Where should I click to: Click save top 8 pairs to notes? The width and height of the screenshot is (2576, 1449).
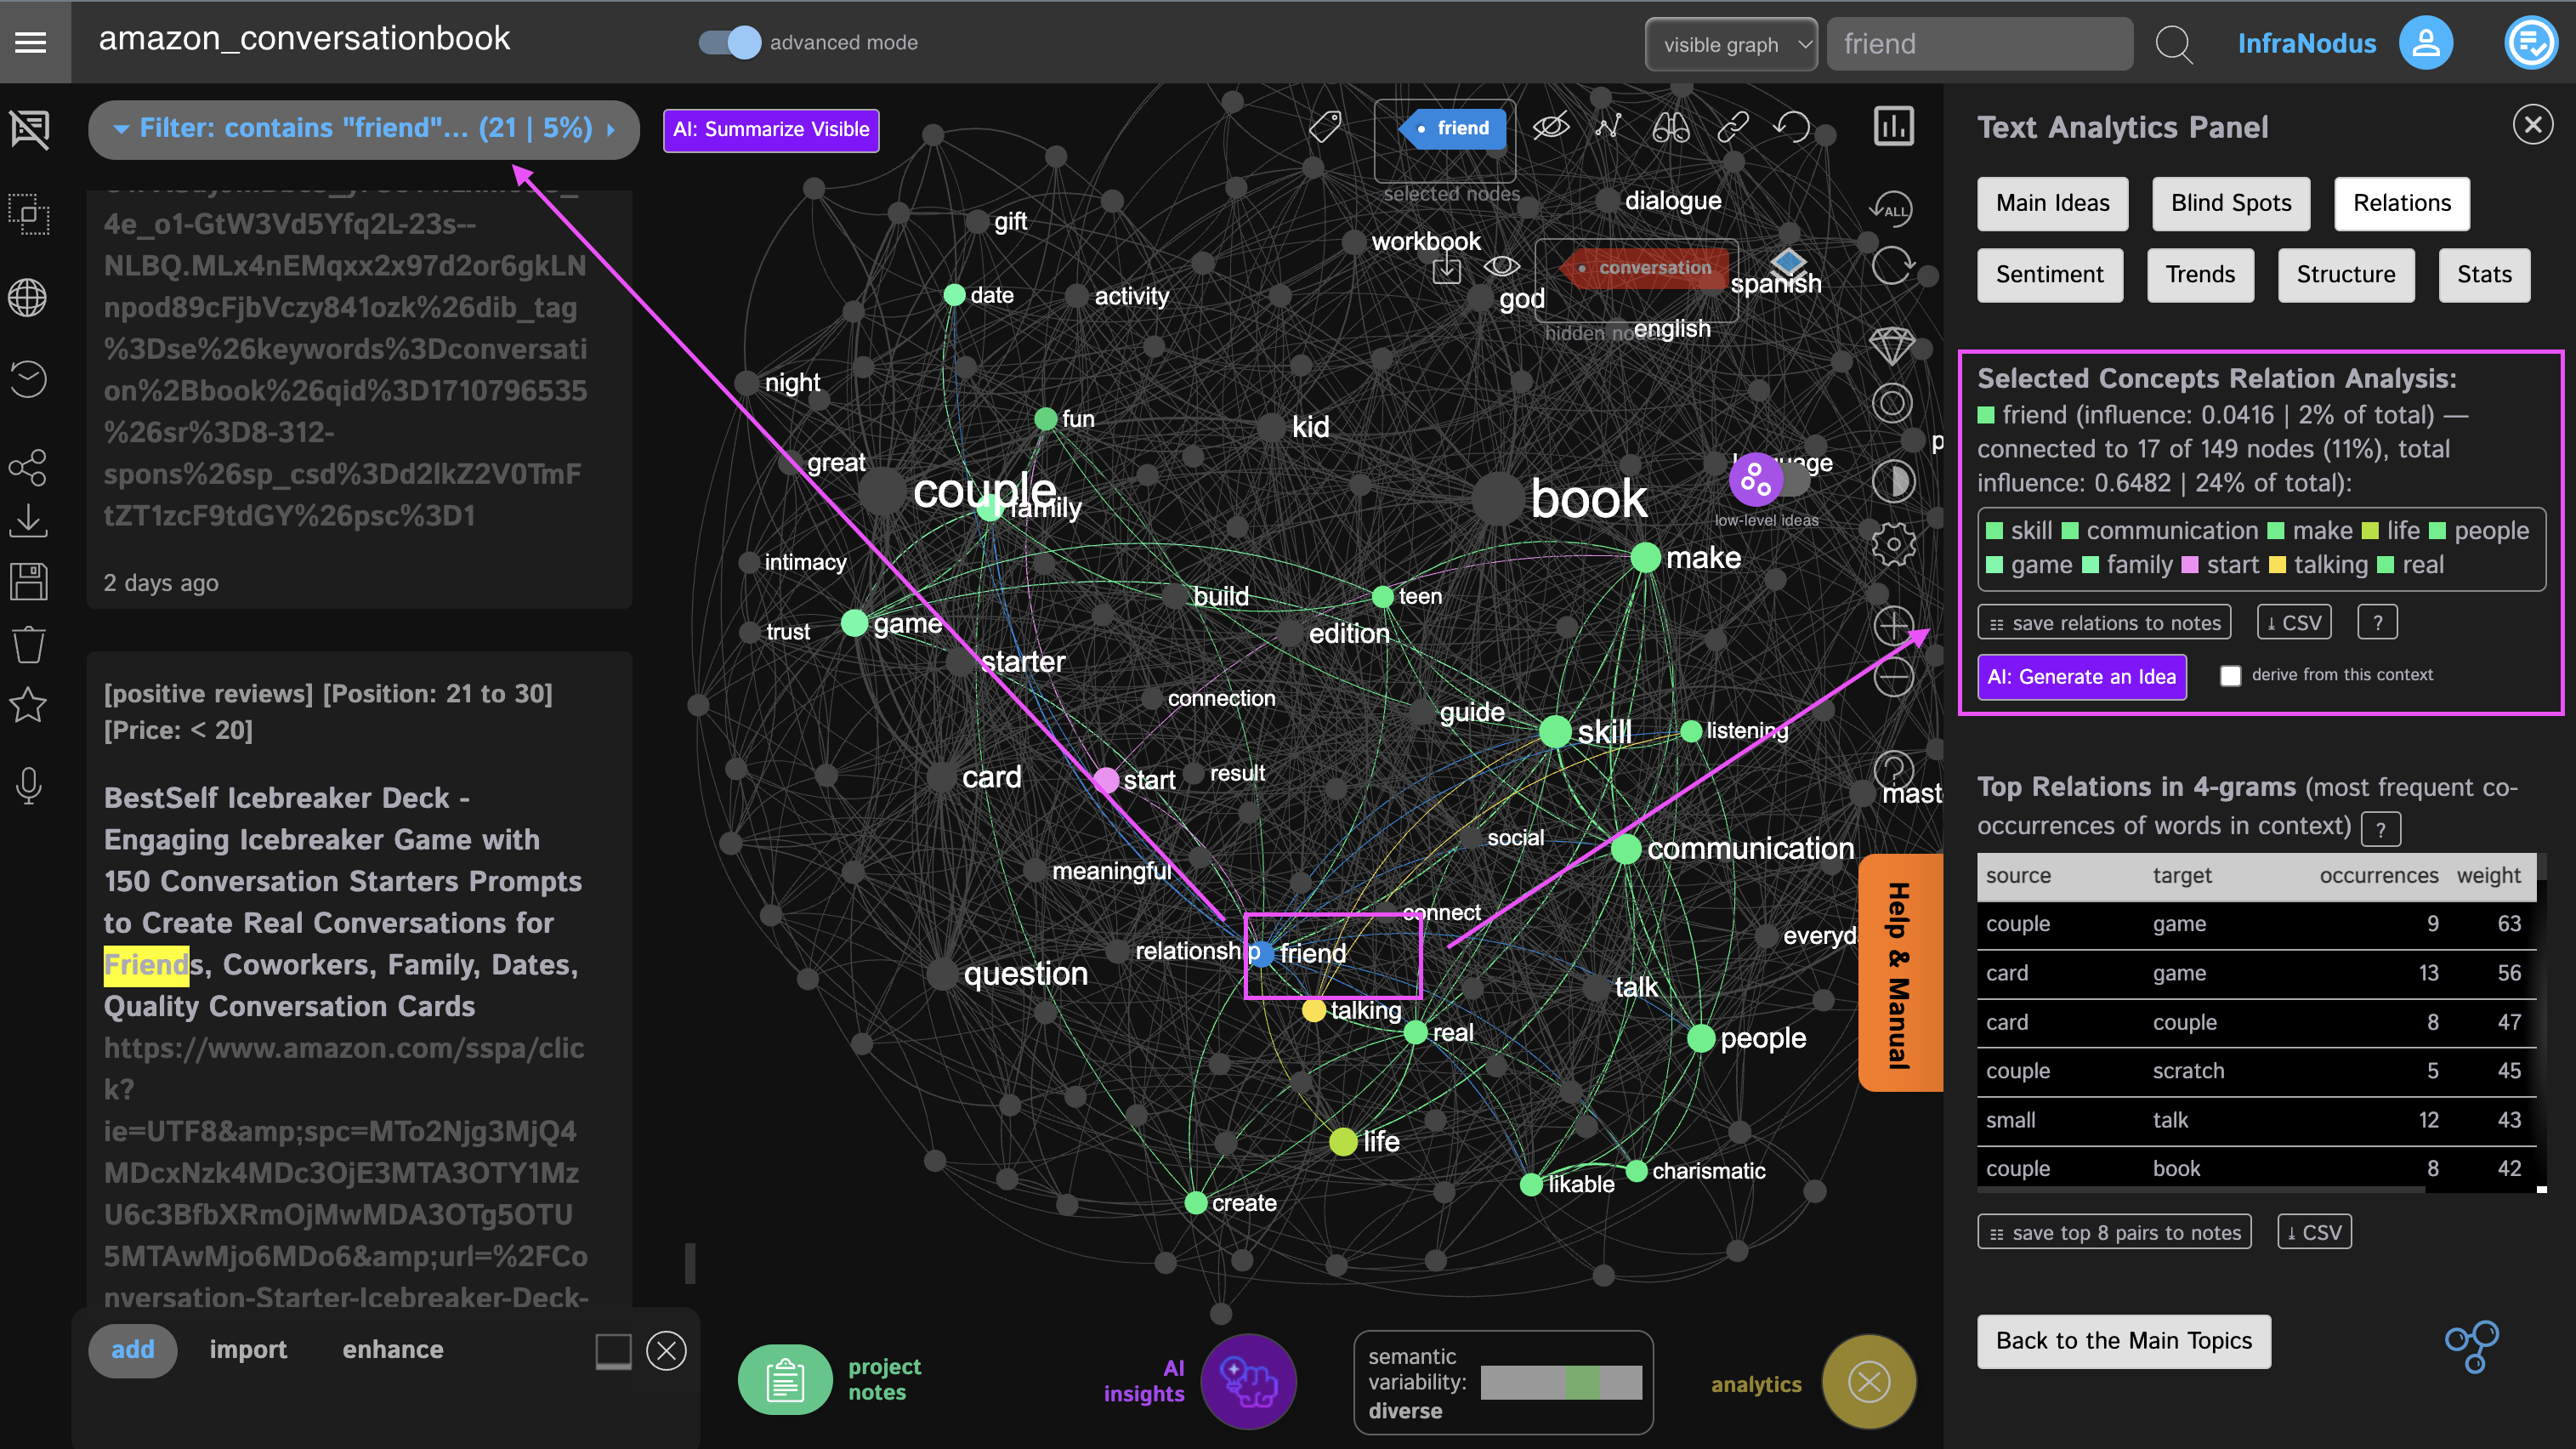(2114, 1233)
